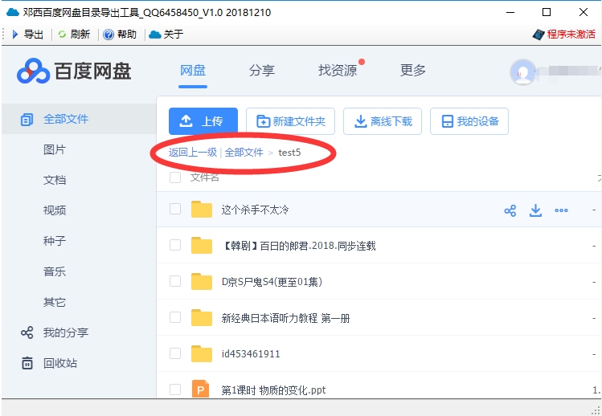Check the box for 新经典日本语听力教程 folder
Screen dimensions: 602x416
tap(175, 317)
